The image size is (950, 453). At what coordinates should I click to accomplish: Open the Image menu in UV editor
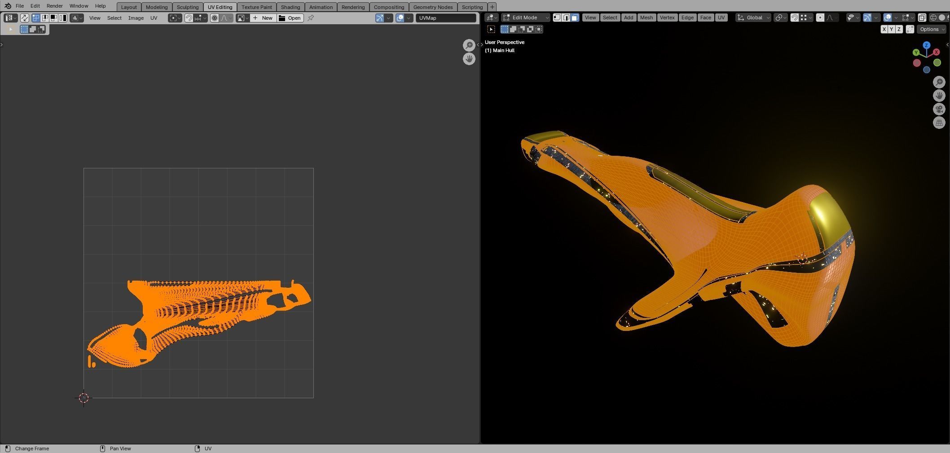[x=136, y=18]
